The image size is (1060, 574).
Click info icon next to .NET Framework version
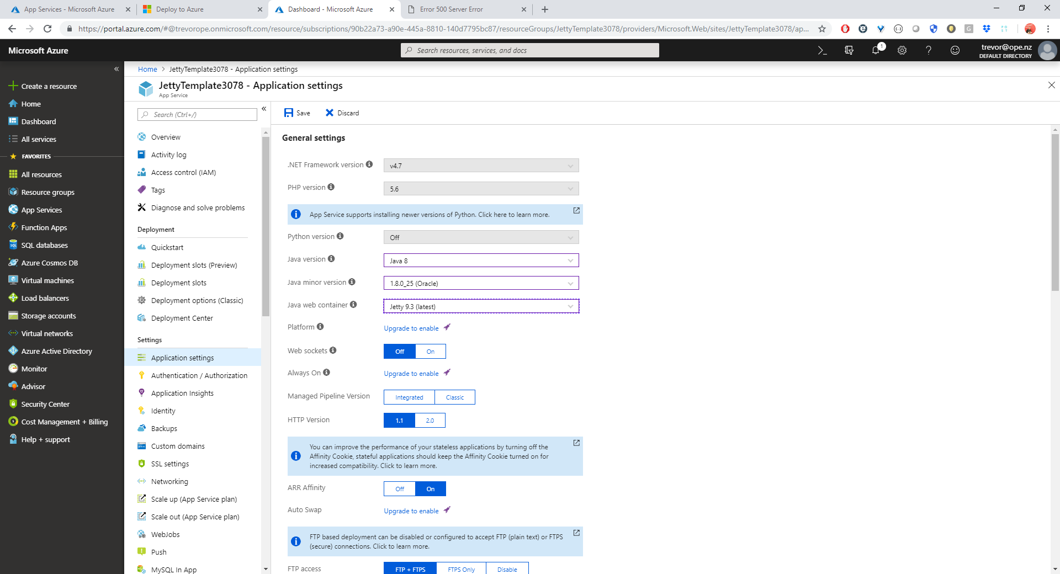[x=369, y=164]
